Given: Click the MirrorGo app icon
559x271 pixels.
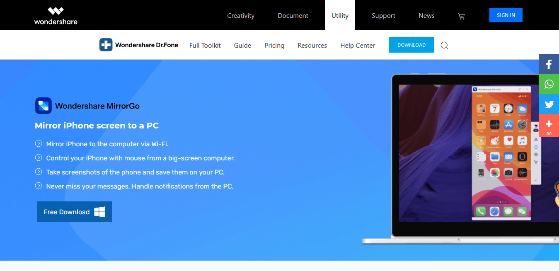Looking at the screenshot, I should 44,106.
